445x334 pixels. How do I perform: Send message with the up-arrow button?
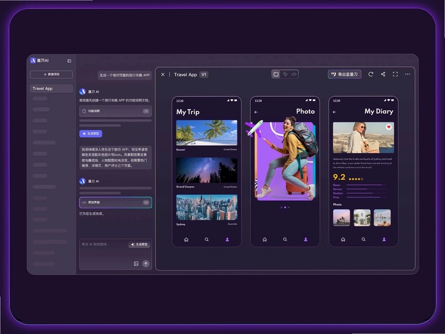pos(146,263)
